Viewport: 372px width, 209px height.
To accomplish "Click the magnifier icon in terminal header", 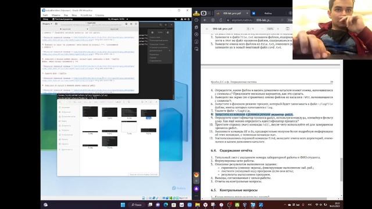I will 160,24.
